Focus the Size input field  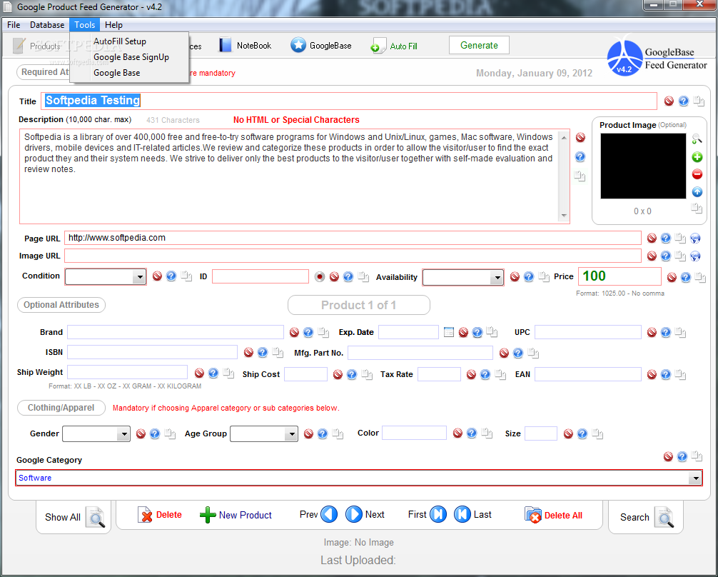click(541, 433)
